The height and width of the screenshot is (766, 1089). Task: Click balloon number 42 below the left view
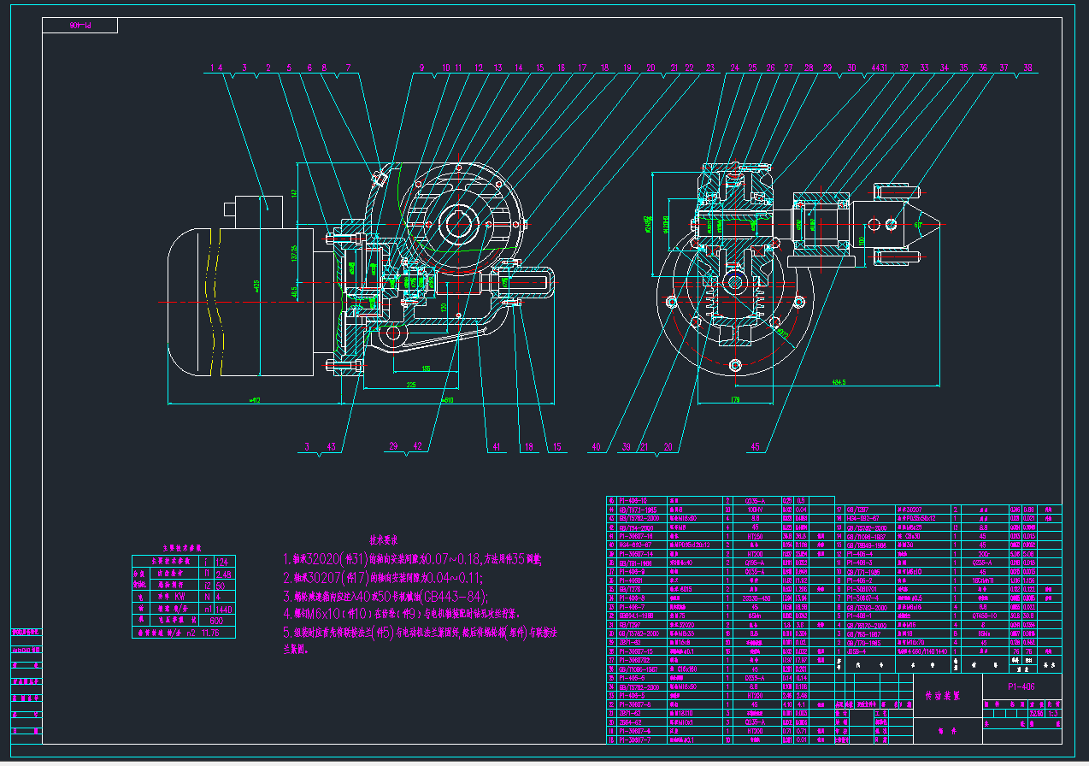click(417, 446)
